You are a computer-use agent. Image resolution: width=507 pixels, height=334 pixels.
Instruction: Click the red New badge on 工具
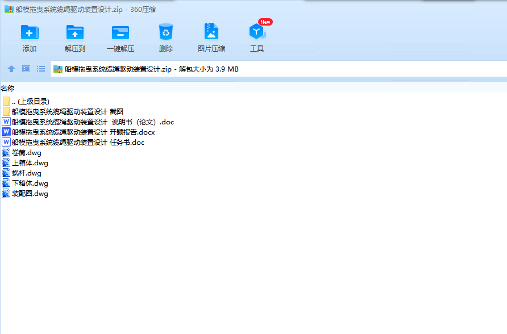[x=265, y=22]
